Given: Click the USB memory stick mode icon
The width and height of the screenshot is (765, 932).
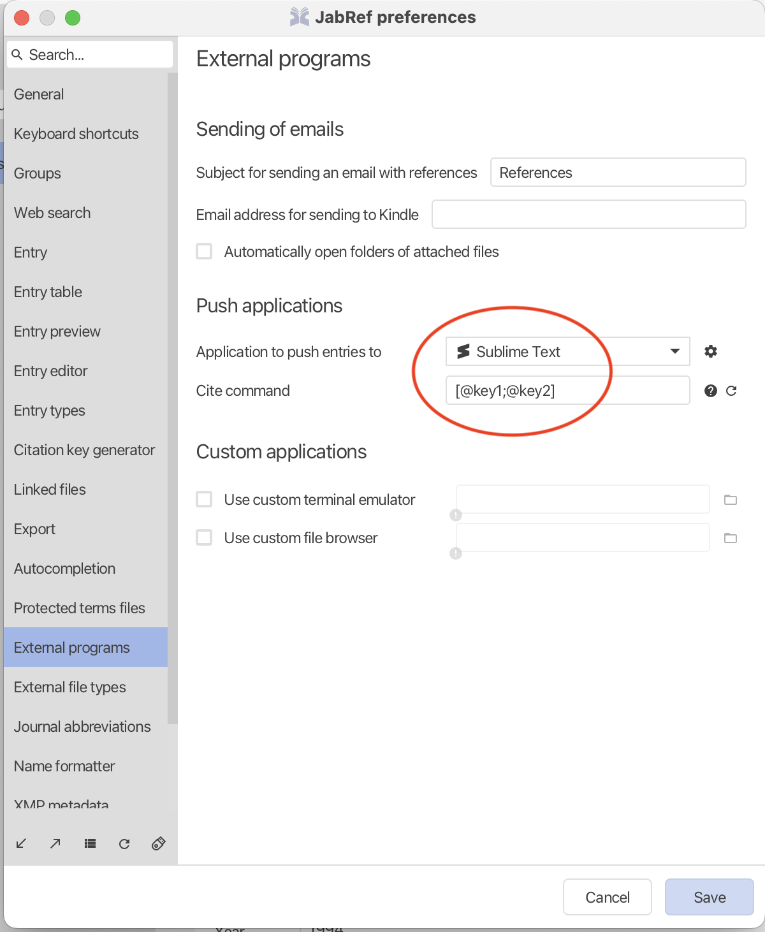Looking at the screenshot, I should coord(159,843).
